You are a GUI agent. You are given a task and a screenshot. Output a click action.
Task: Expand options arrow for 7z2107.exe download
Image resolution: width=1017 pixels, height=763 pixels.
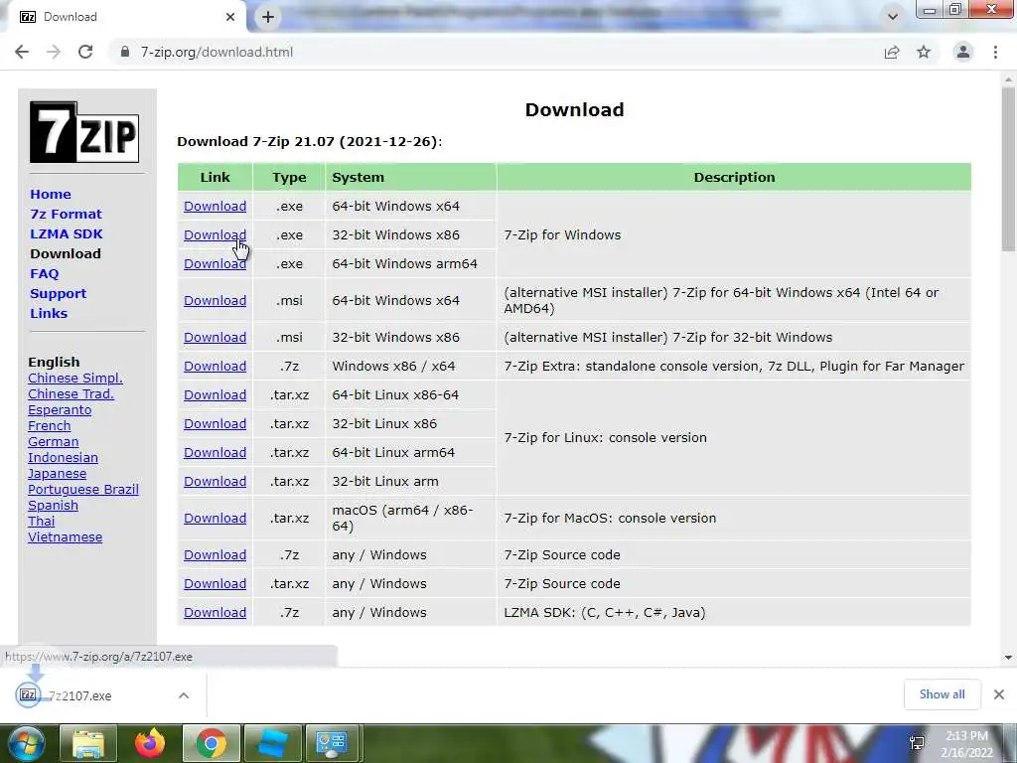pos(184,695)
